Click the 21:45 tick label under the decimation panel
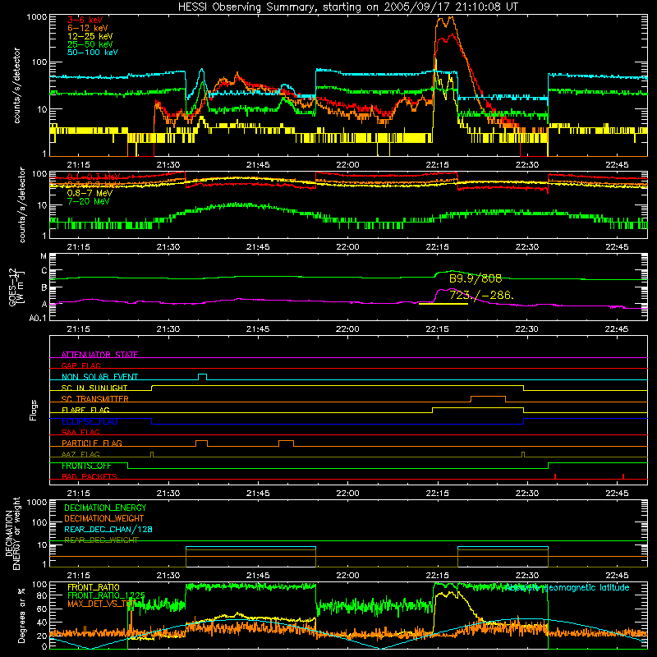The width and height of the screenshot is (657, 657). 258,576
